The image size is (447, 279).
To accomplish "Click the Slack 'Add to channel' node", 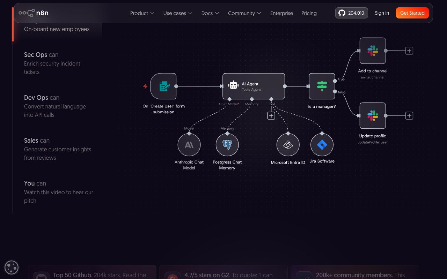I will pyautogui.click(x=373, y=51).
